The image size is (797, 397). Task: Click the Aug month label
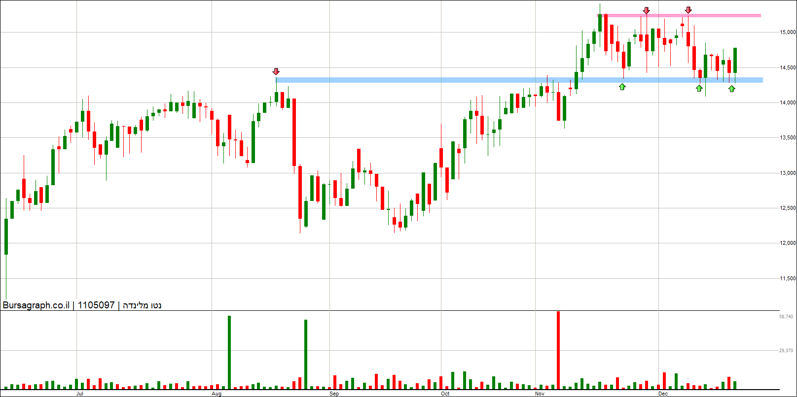pos(217,394)
